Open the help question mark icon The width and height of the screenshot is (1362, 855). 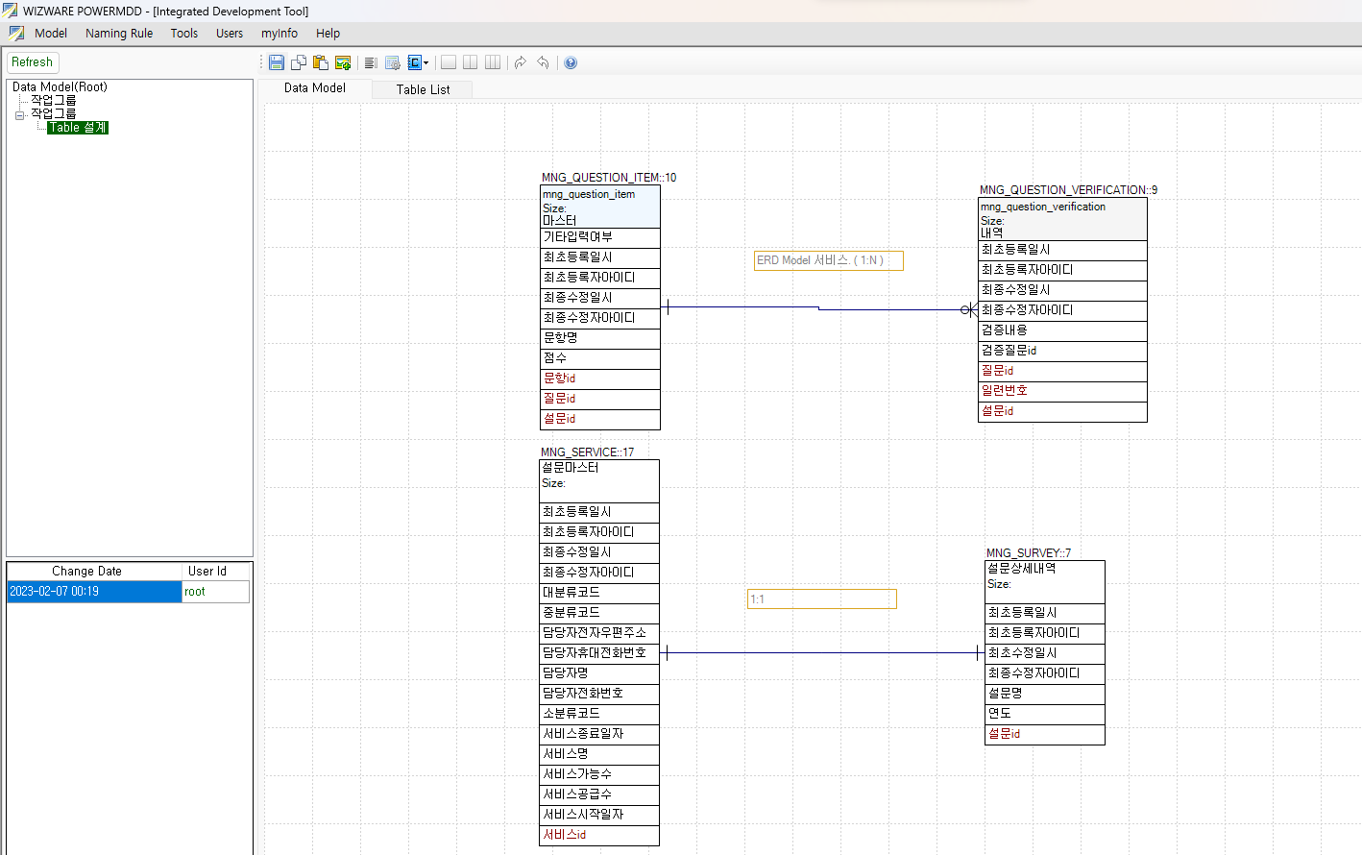point(571,62)
